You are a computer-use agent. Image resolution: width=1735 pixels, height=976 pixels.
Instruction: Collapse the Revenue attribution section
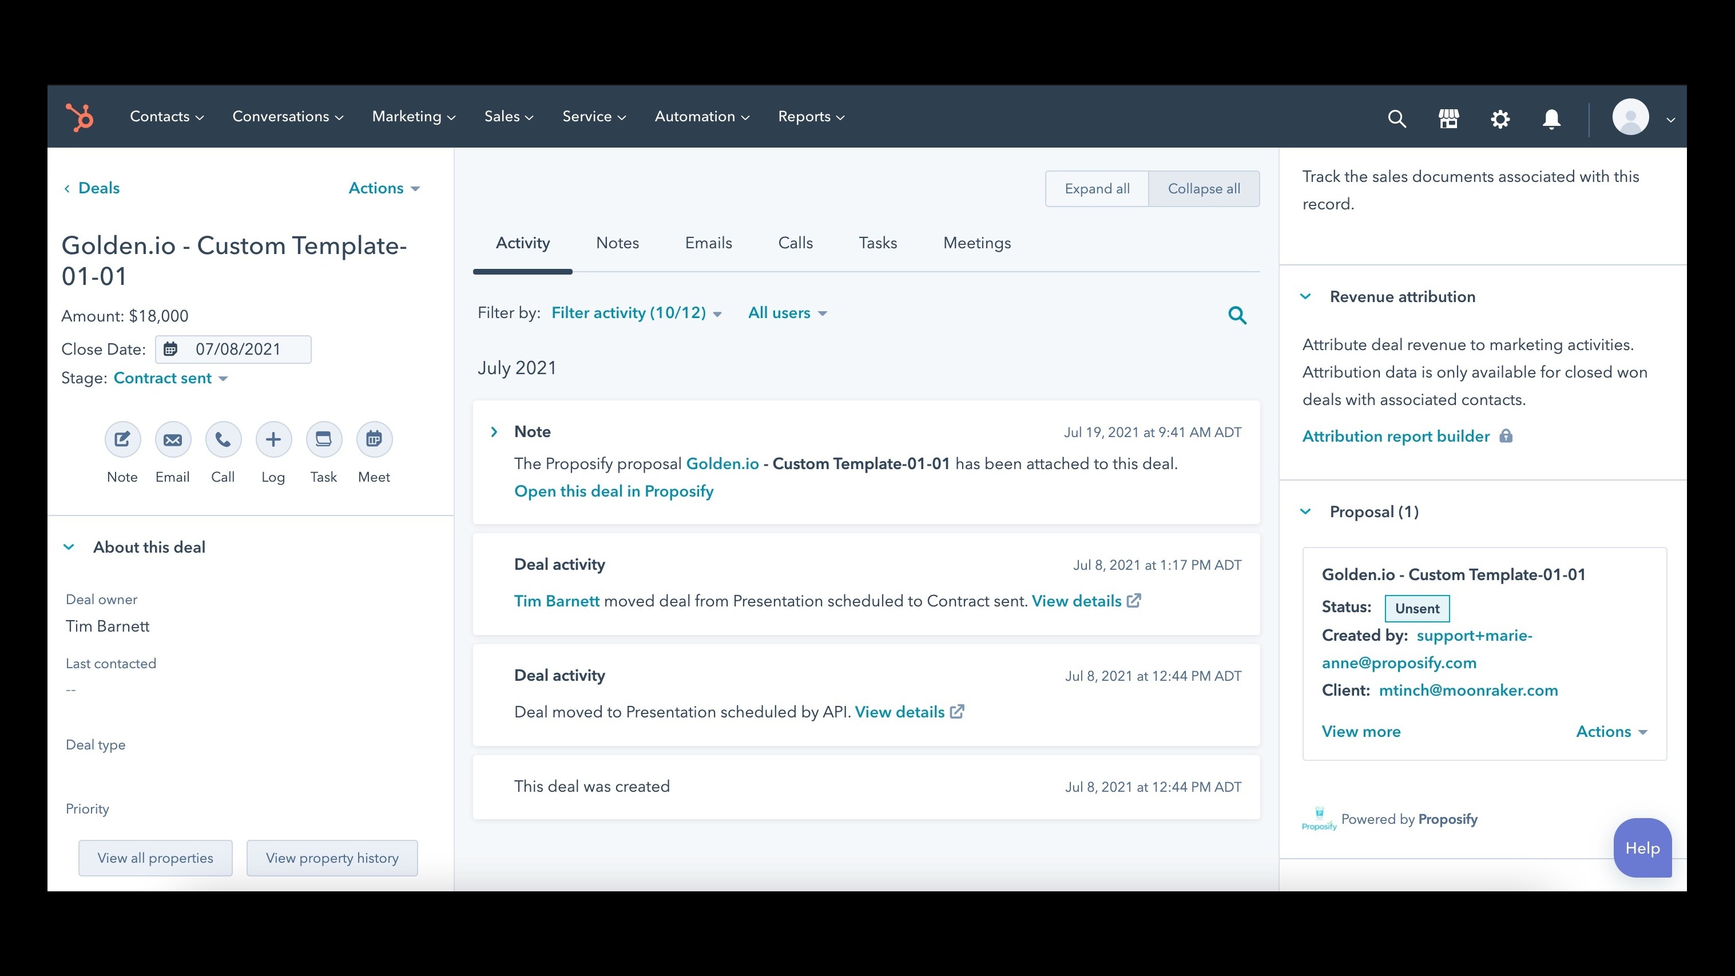1305,296
